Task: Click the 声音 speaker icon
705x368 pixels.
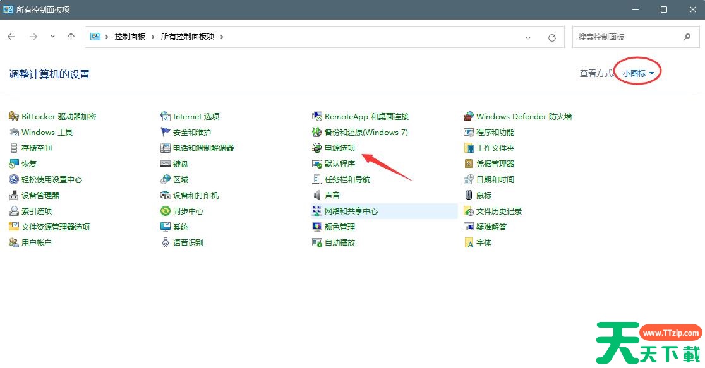Action: tap(317, 195)
